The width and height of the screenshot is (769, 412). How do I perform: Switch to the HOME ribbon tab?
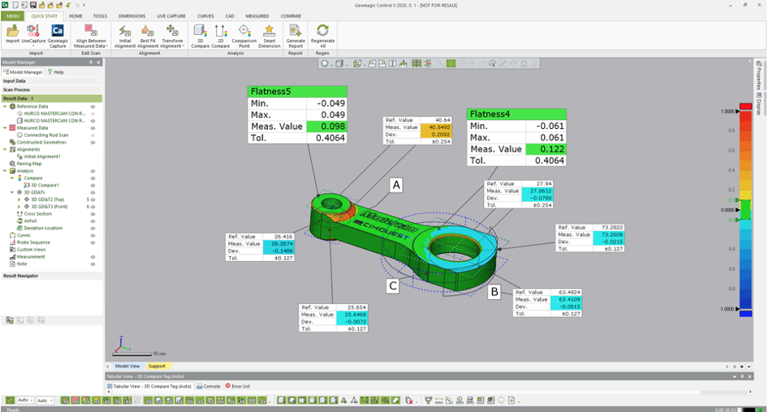(x=76, y=16)
